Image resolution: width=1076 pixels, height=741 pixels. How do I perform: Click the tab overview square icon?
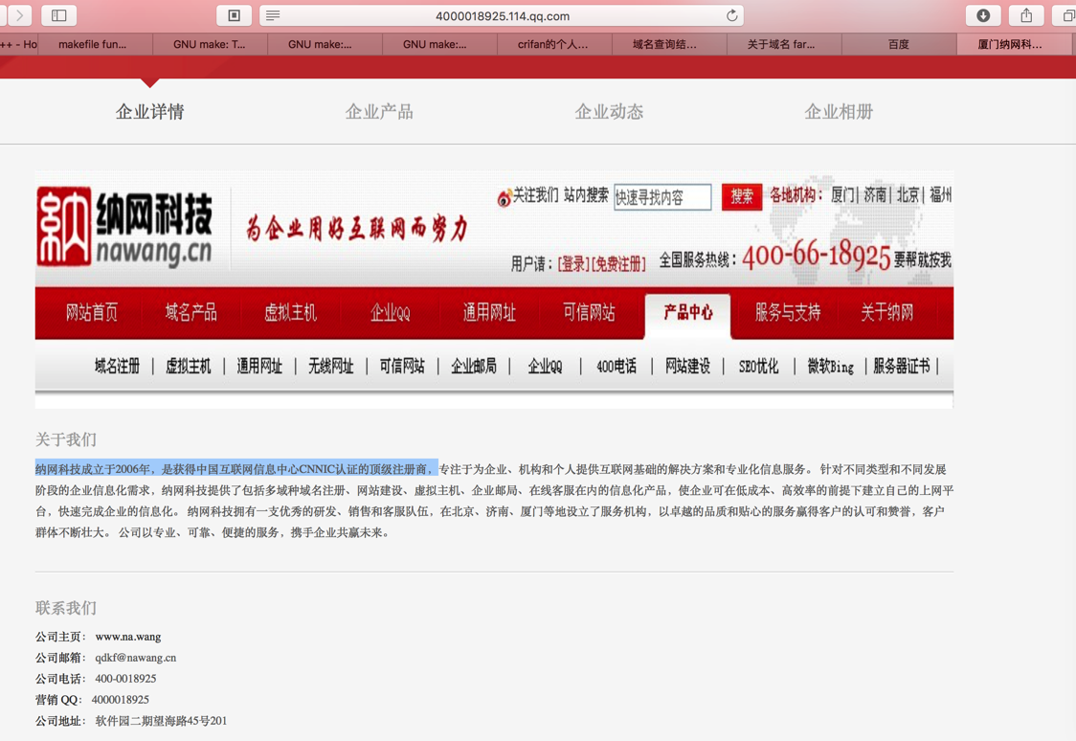[234, 15]
